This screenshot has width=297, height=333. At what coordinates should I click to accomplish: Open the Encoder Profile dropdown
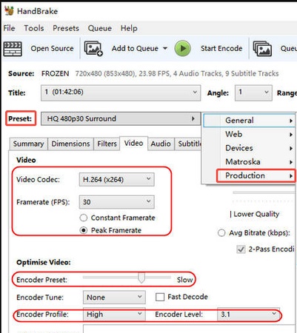[x=114, y=314]
